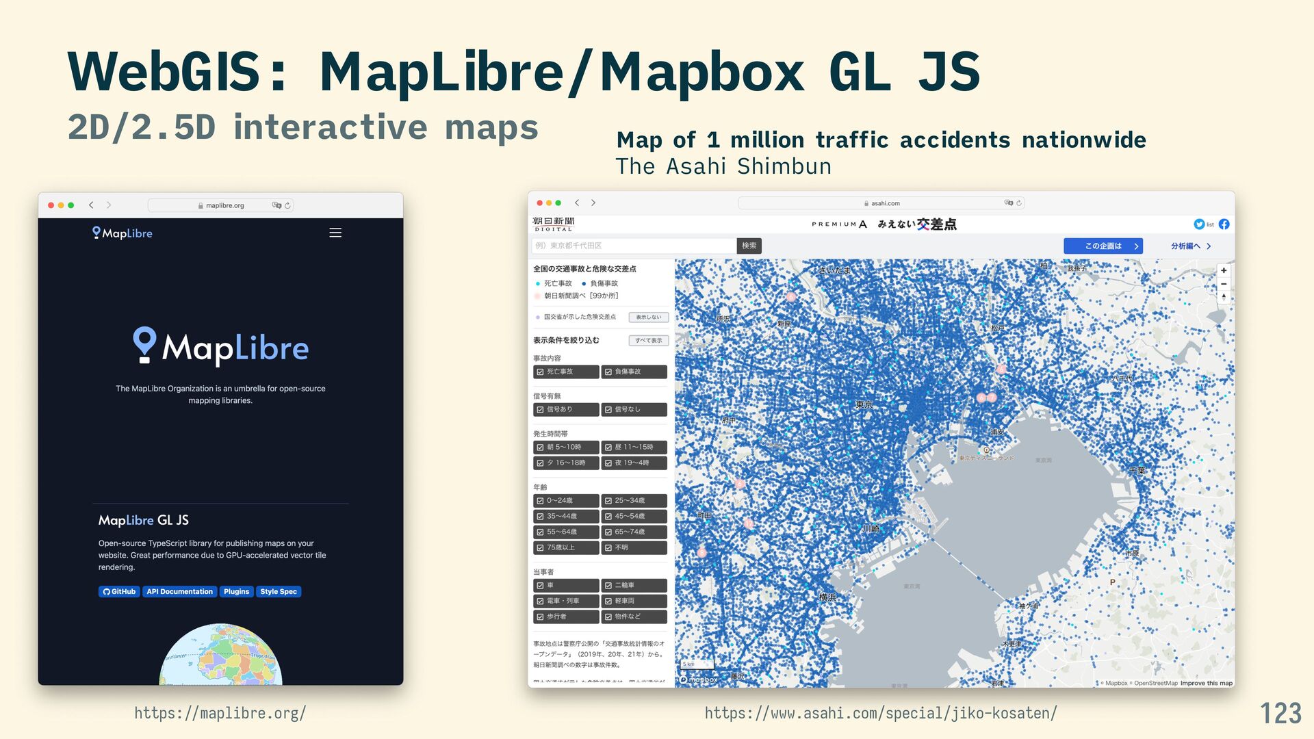This screenshot has width=1314, height=739.
Task: Open MapLibre hamburger menu
Action: pos(335,233)
